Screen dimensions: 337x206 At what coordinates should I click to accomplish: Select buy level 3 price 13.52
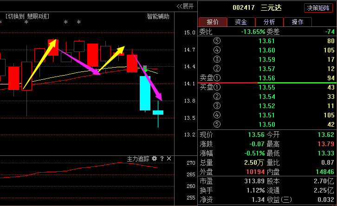pyautogui.click(x=267, y=106)
